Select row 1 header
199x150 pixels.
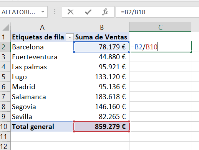[x=5, y=37]
